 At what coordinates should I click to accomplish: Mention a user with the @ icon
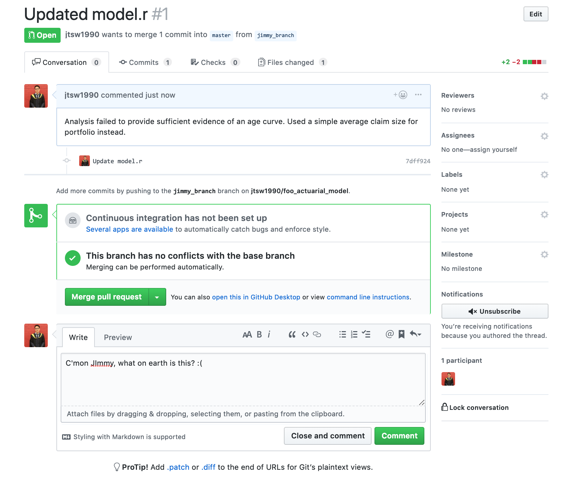(389, 334)
